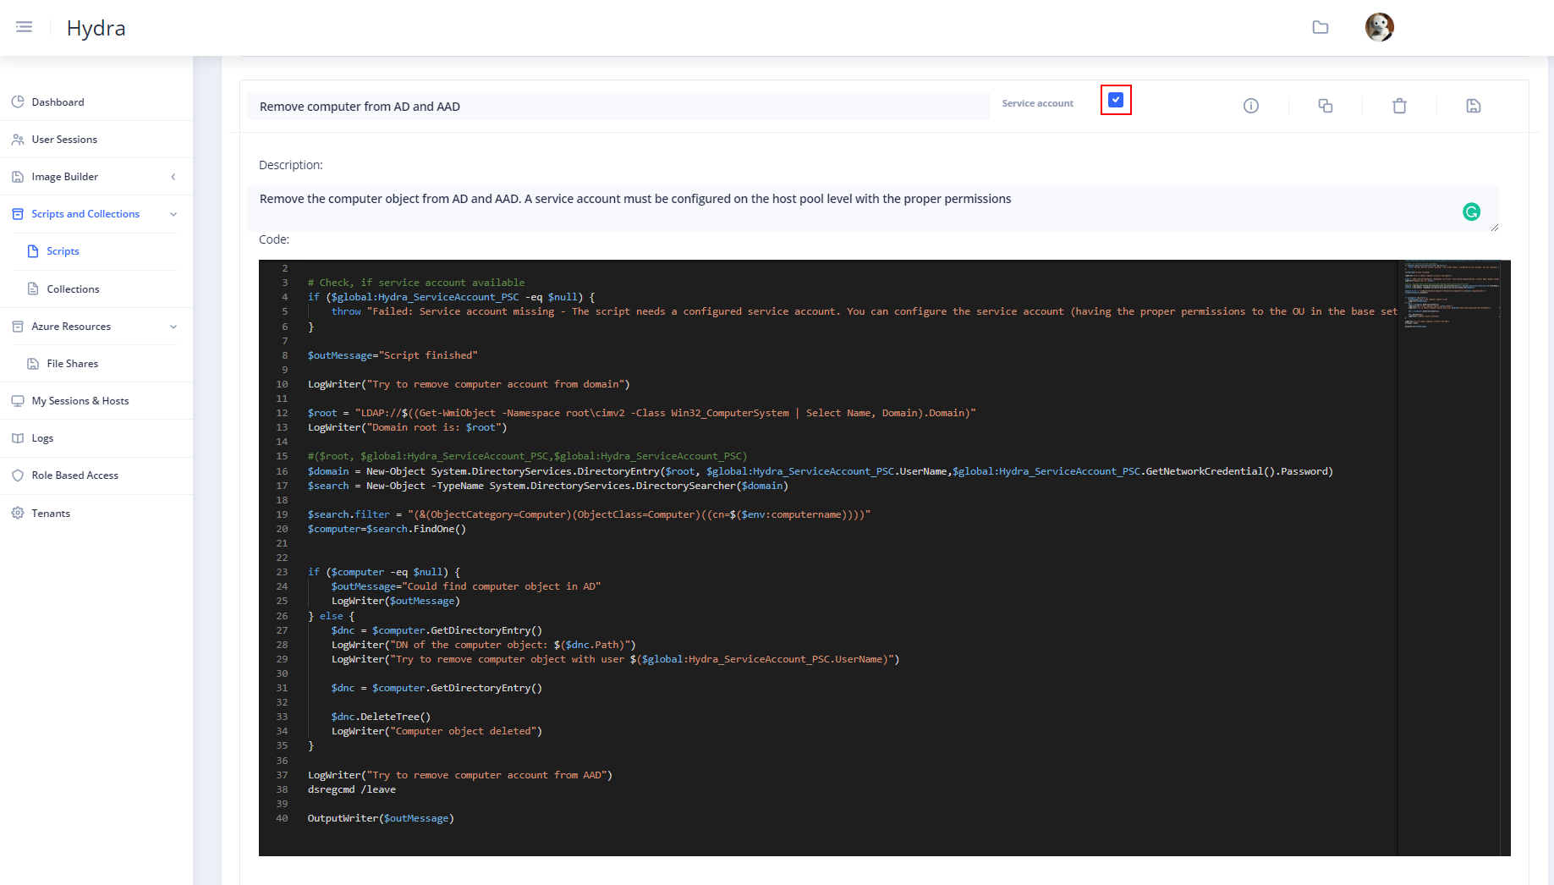The height and width of the screenshot is (885, 1554).
Task: Click the script info icon
Action: pyautogui.click(x=1251, y=106)
